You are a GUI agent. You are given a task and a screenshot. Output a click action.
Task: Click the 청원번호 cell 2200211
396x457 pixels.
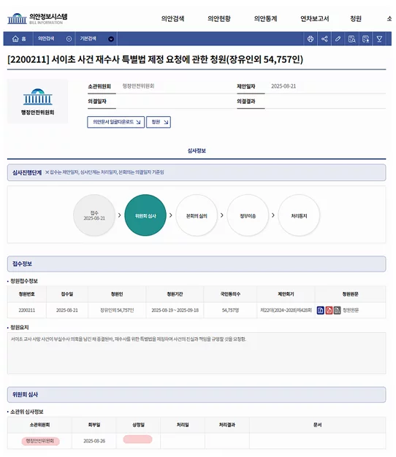click(27, 310)
